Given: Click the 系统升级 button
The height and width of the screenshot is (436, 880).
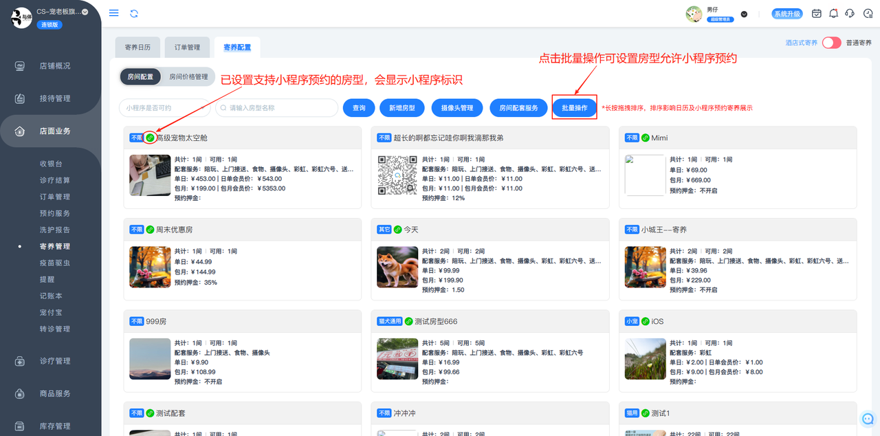Looking at the screenshot, I should coord(786,14).
